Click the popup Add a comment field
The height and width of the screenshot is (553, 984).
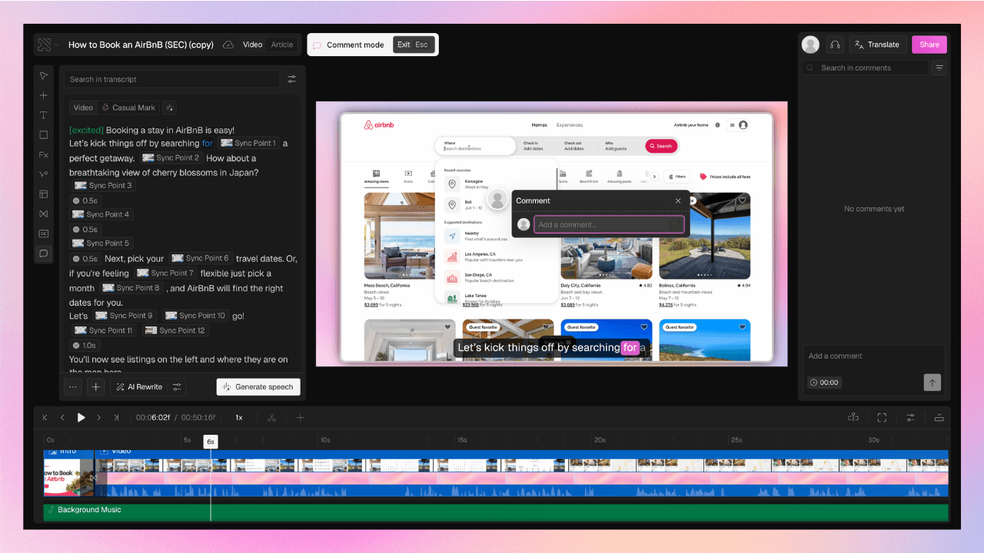609,224
